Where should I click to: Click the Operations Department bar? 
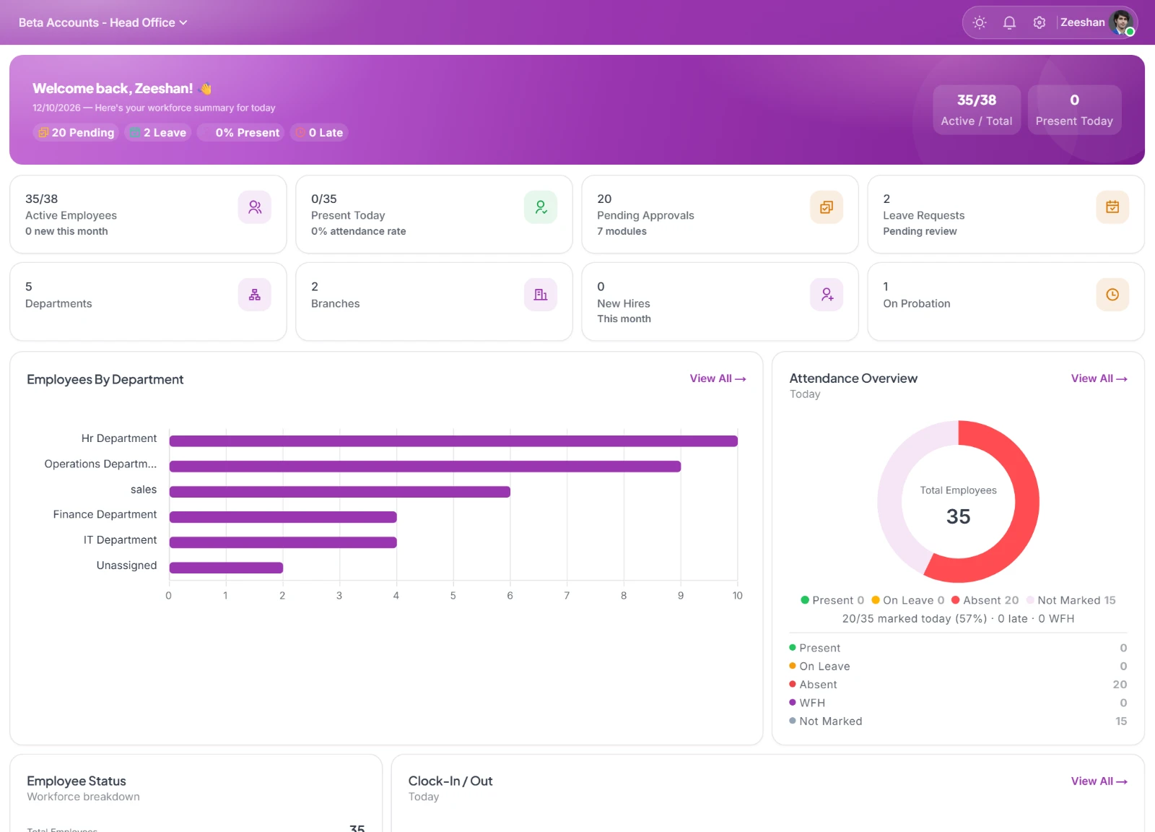point(425,467)
